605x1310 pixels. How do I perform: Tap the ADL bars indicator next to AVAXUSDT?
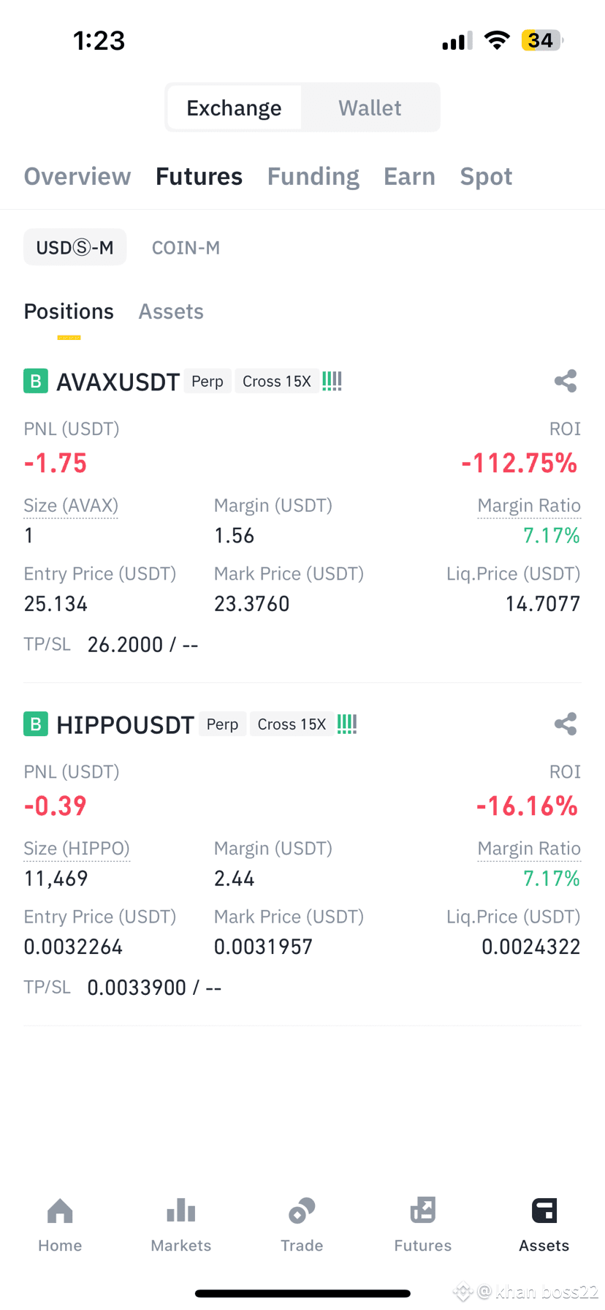332,381
